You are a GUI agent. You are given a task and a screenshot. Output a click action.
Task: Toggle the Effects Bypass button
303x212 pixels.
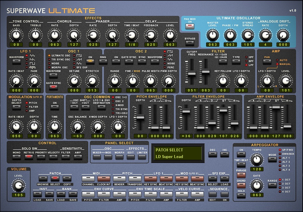tap(190, 43)
